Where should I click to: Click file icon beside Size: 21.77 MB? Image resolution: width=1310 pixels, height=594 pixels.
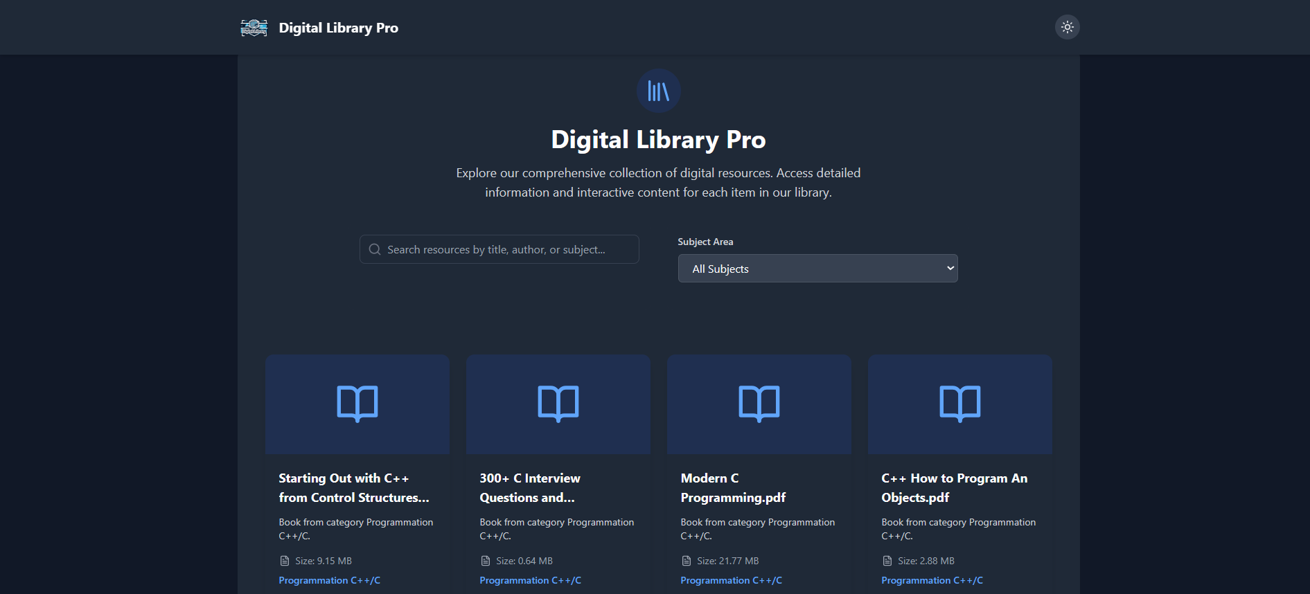(686, 561)
